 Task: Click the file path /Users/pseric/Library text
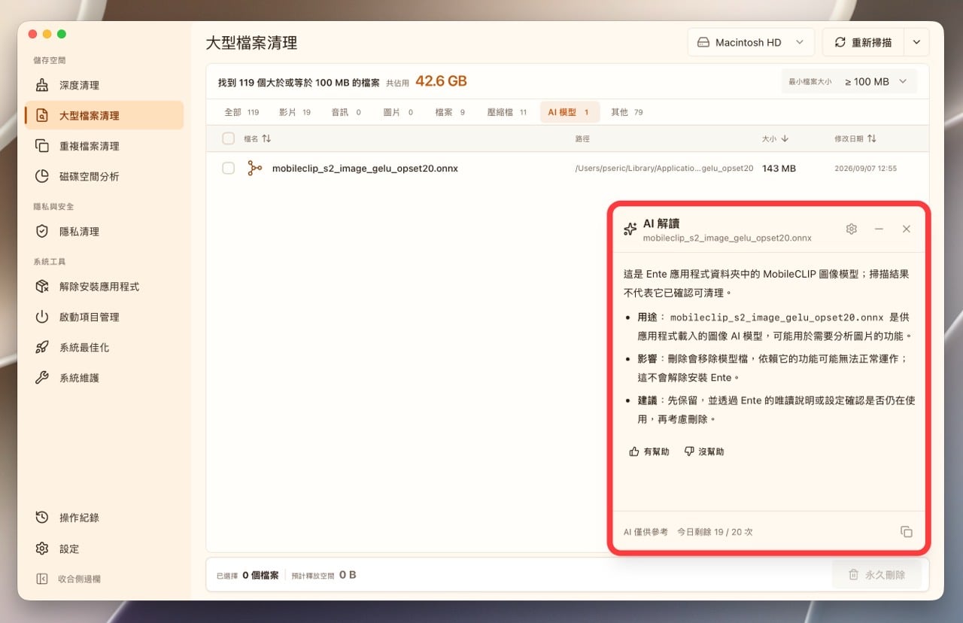(664, 169)
